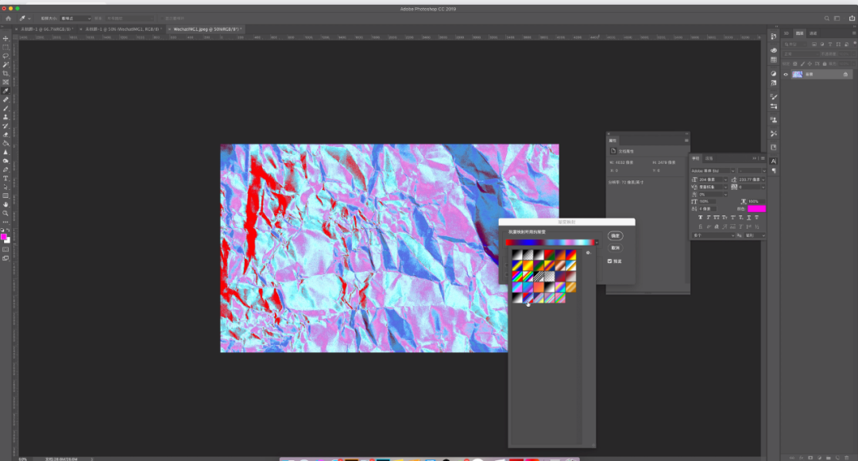This screenshot has height=461, width=858.
Task: Select the Hand tool
Action: tap(6, 204)
